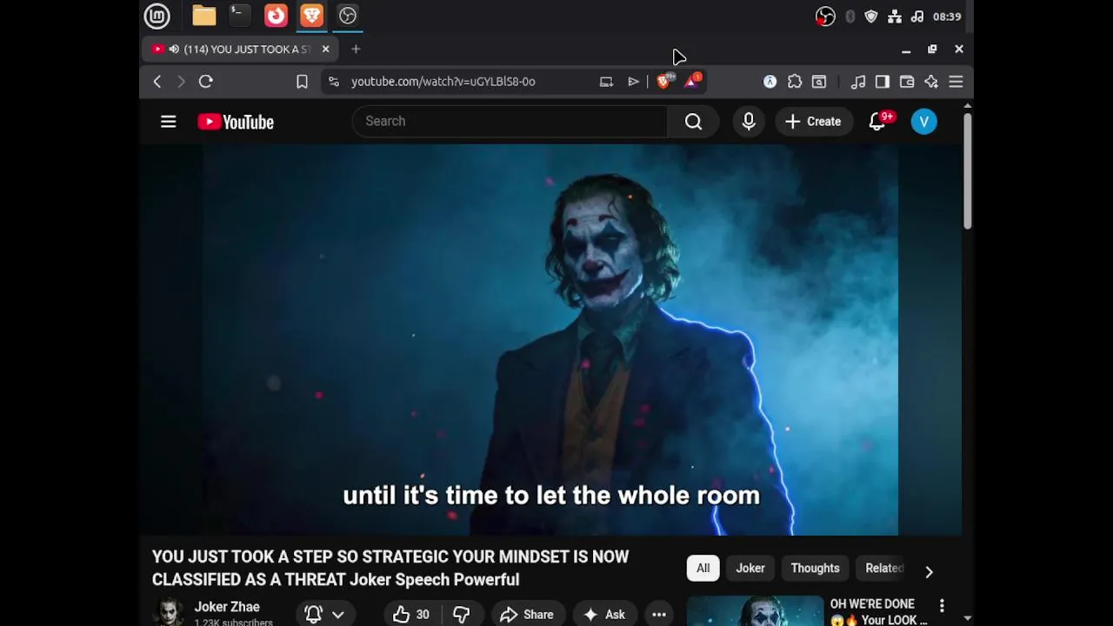Viewport: 1113px width, 626px height.
Task: Open the Bluetooth tray indicator
Action: click(x=850, y=17)
